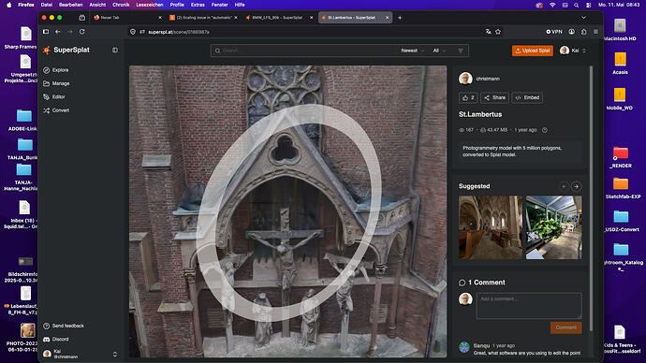
Task: Open Firefox extensions icon
Action: pyautogui.click(x=584, y=32)
